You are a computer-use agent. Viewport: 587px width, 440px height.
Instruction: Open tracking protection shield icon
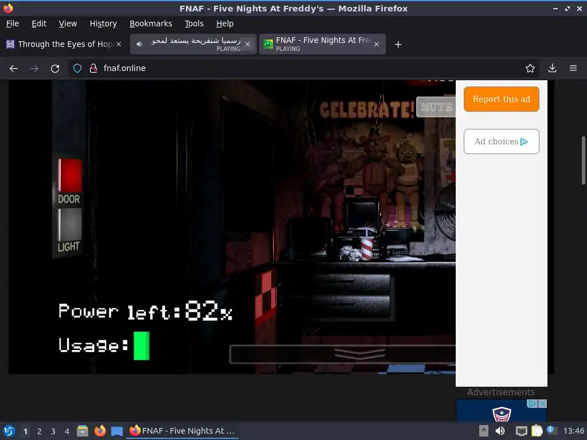tap(77, 68)
